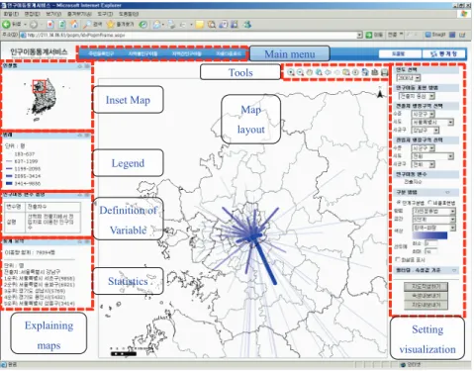
Task: Click the minimum line width input field
Action: pyautogui.click(x=431, y=243)
